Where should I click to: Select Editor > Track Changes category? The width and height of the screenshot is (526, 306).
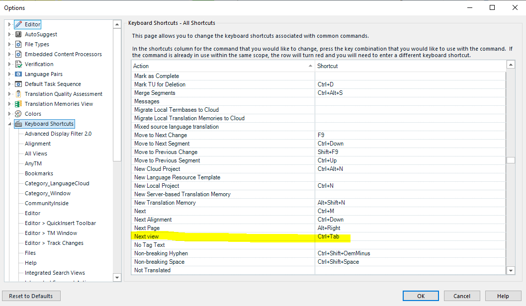pyautogui.click(x=54, y=243)
